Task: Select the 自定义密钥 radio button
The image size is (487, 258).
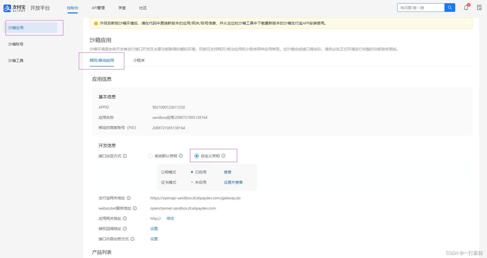Action: [x=197, y=156]
